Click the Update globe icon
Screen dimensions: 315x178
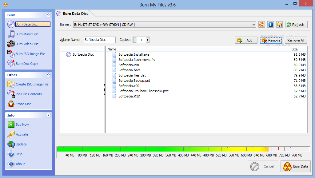(11, 144)
